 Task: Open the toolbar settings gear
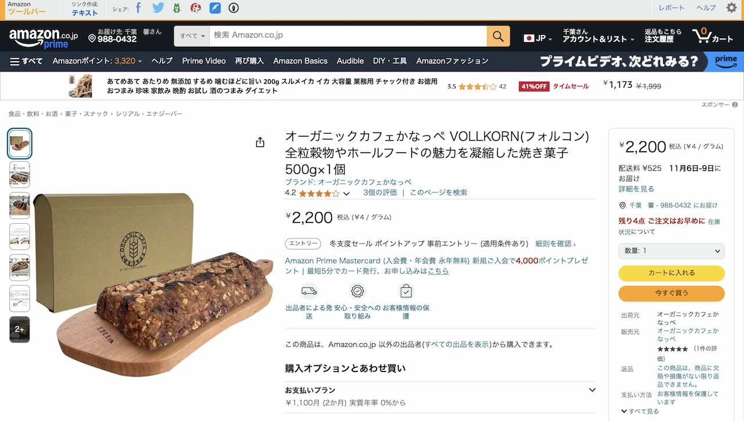(x=732, y=8)
